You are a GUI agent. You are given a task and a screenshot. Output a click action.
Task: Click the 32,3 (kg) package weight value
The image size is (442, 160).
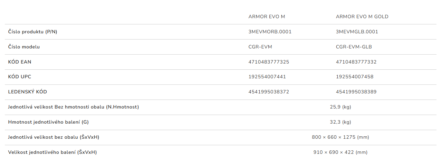[x=340, y=122]
